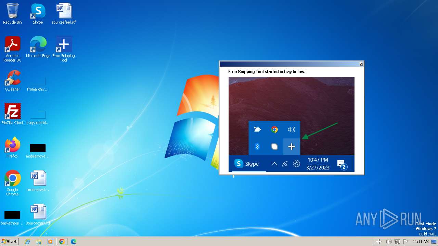Launch Windows Media Player from taskbar
The height and width of the screenshot is (246, 438).
50,242
